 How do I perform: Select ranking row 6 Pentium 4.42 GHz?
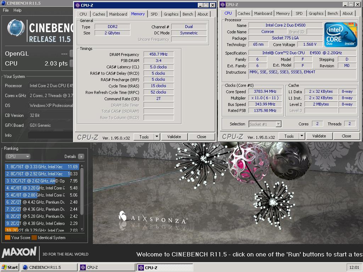coord(42,202)
